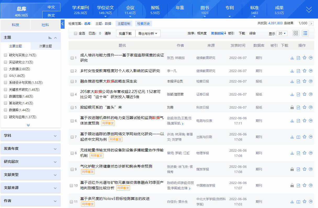Click the 批量下载 button
Screen dimensions: 318x208
pyautogui.click(x=126, y=33)
